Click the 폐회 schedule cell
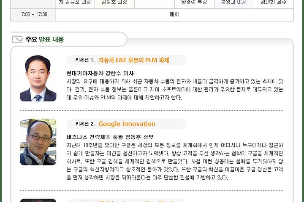Viewport: 304px width, 202px height. click(174, 14)
